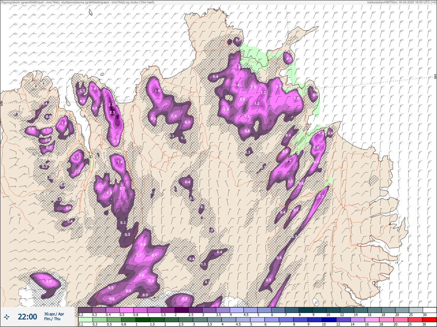Pick the darkest purple swatch between 2 and 2.5
437x327 pixels.
coord(182,310)
